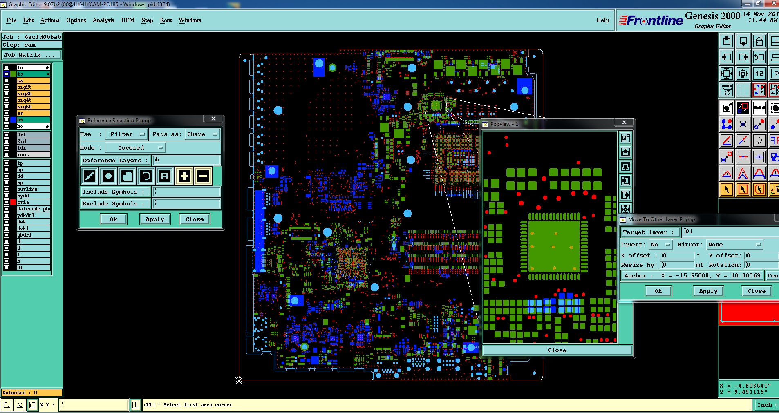Check the box for layer to

pyautogui.click(x=7, y=67)
